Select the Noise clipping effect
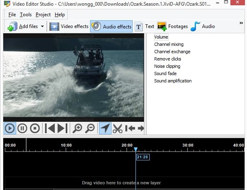The height and width of the screenshot is (190, 247). coord(167,66)
